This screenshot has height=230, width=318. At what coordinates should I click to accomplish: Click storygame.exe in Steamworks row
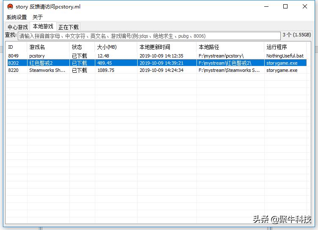(x=282, y=70)
